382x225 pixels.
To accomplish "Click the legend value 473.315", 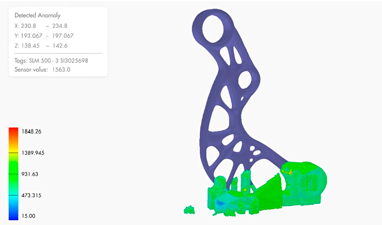I will click(x=31, y=195).
